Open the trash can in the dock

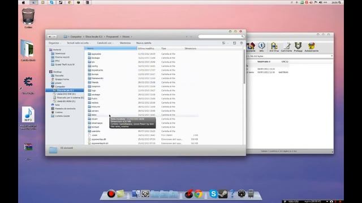click(x=251, y=194)
